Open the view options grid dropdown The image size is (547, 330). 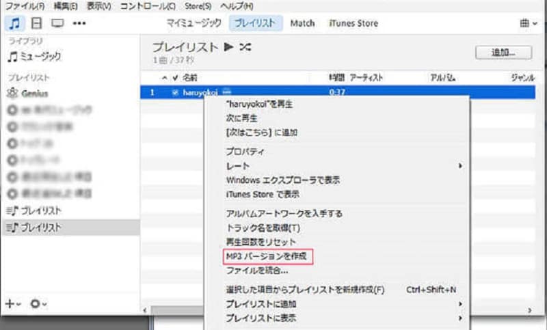tap(528, 23)
